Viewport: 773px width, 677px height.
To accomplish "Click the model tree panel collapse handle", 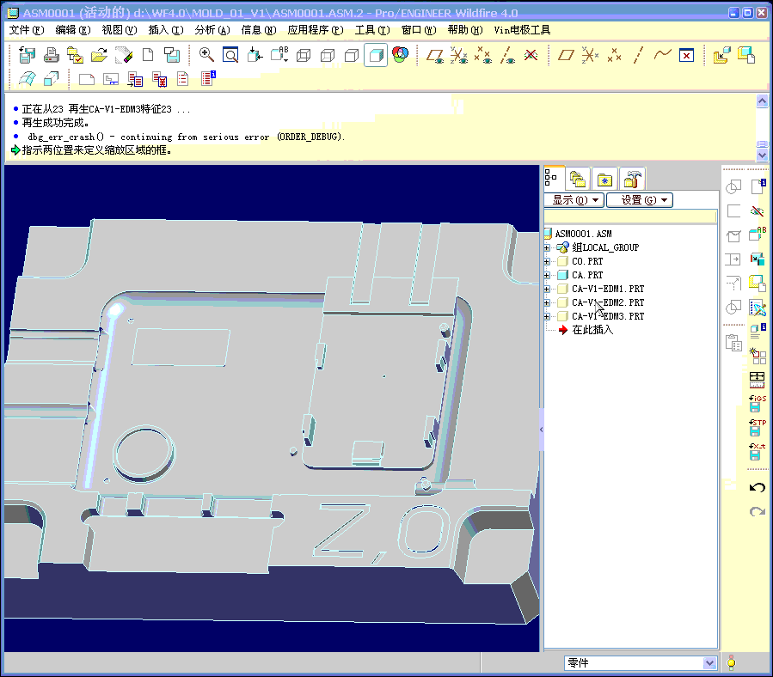I will (x=542, y=430).
